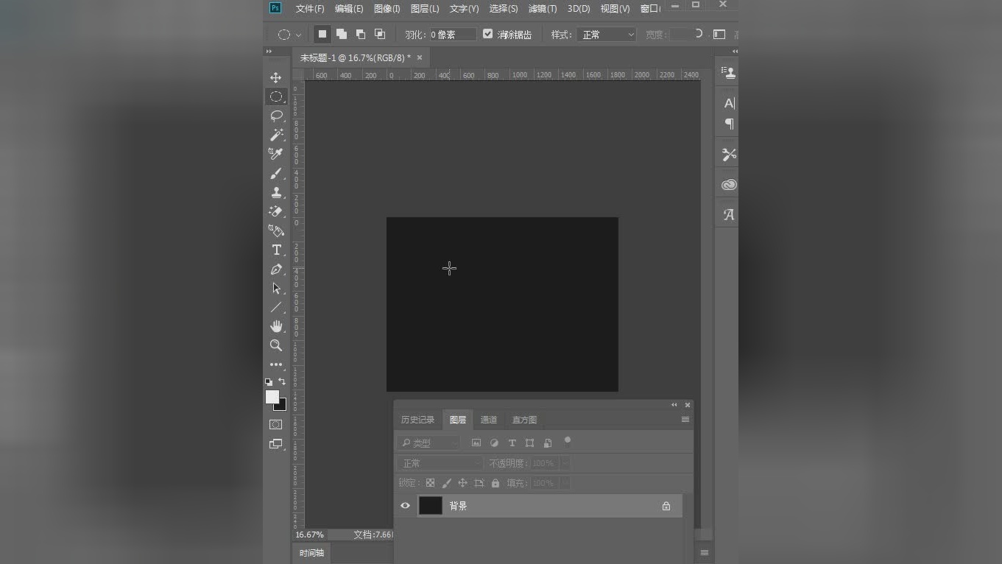The image size is (1002, 564).
Task: Open the 类型 layer filter dropdown
Action: pos(428,443)
